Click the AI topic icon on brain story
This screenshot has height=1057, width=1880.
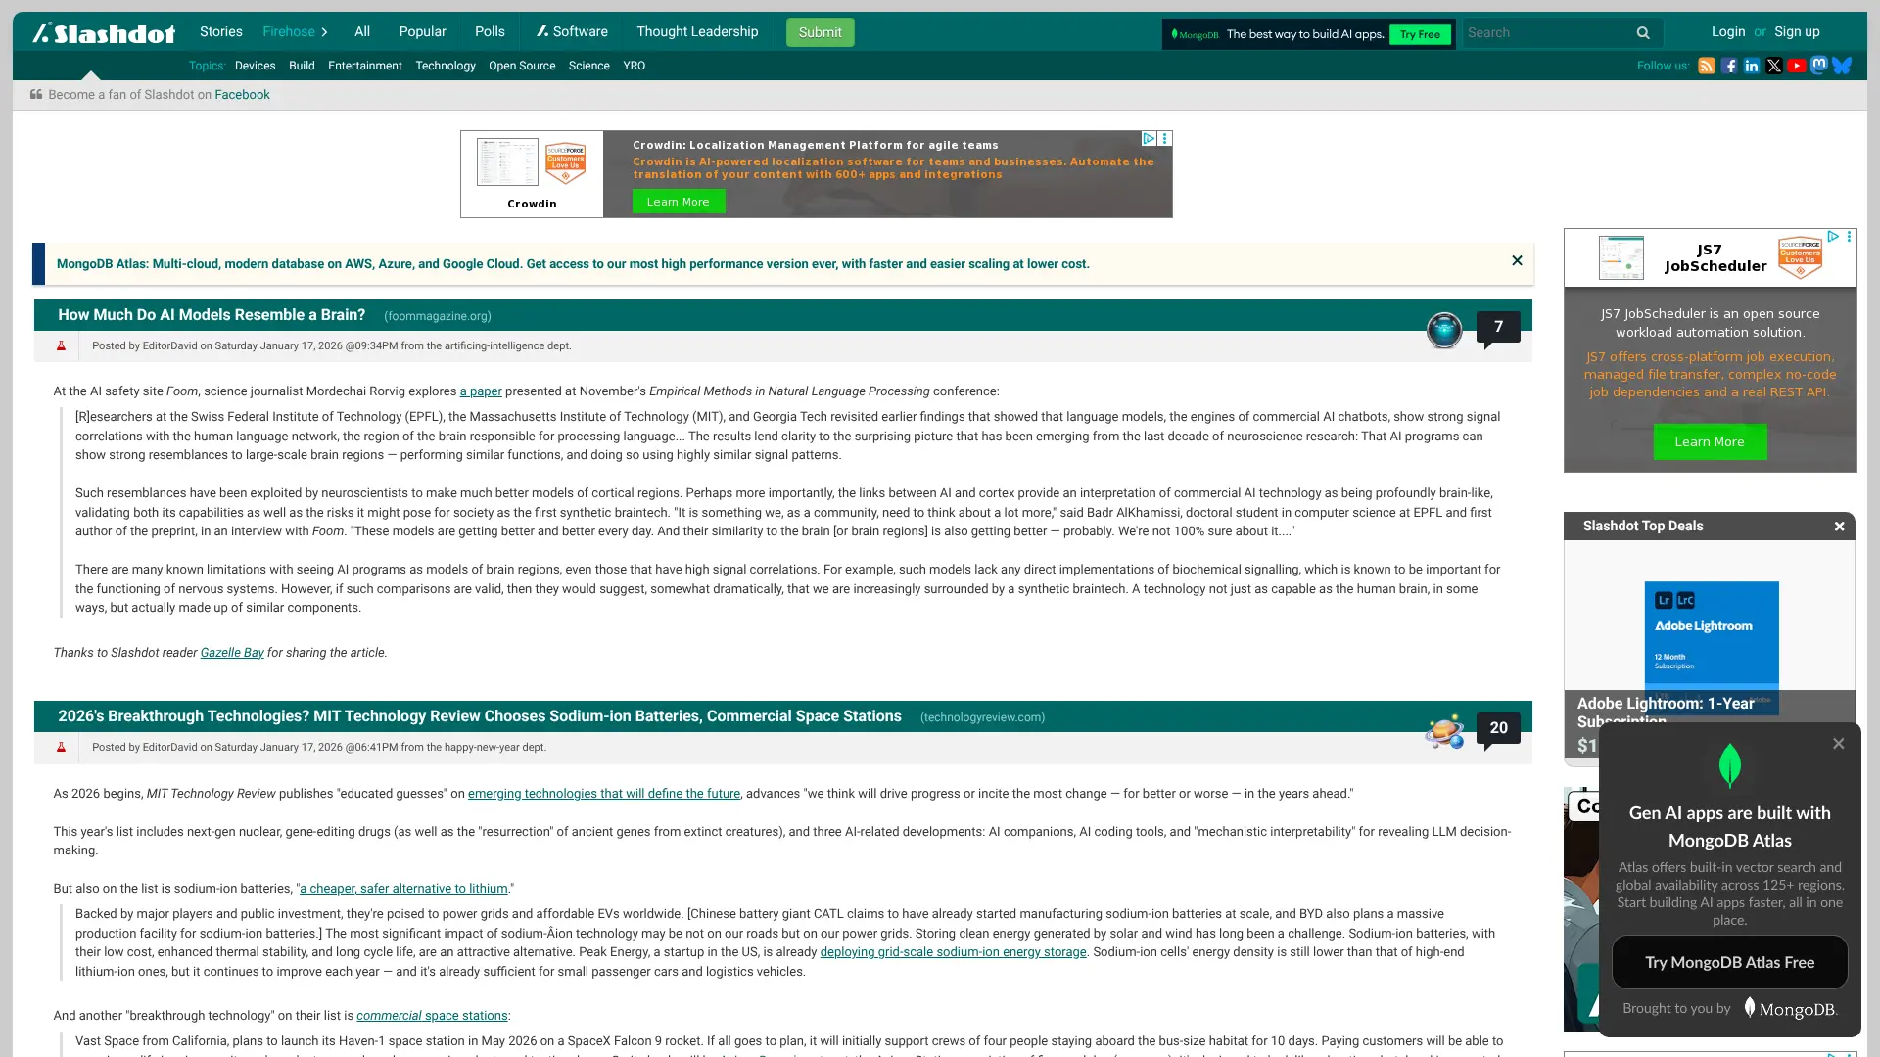(1444, 330)
